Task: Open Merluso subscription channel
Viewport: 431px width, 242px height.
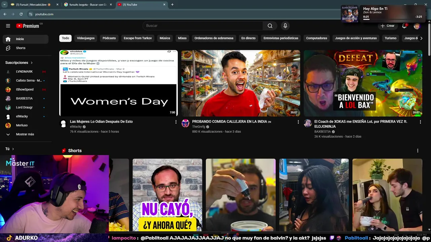Action: [26, 125]
